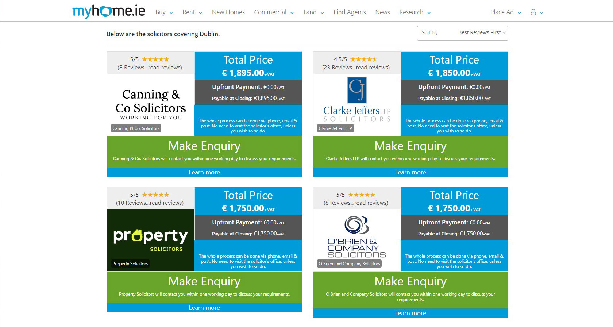Click the € 1,850.00 total price
Viewport: 613px width, 327px height.
coord(454,73)
